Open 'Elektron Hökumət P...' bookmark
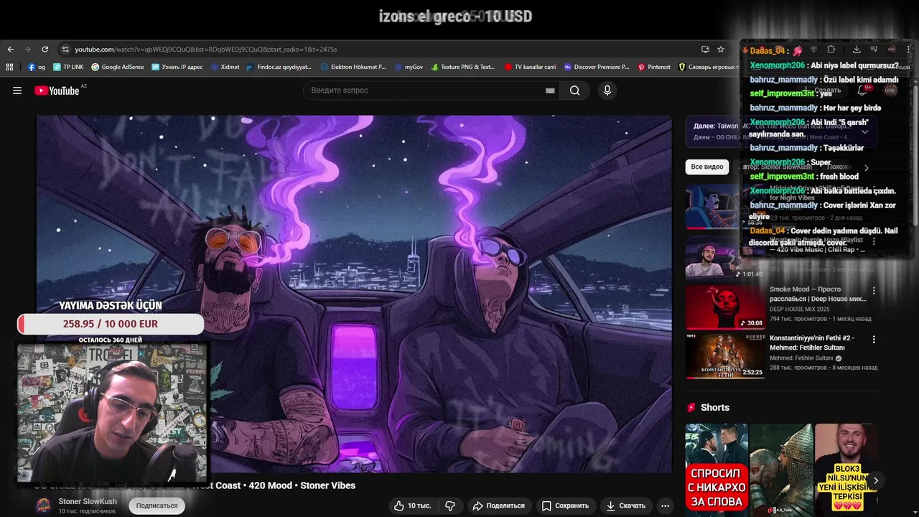The image size is (919, 517). pos(353,67)
